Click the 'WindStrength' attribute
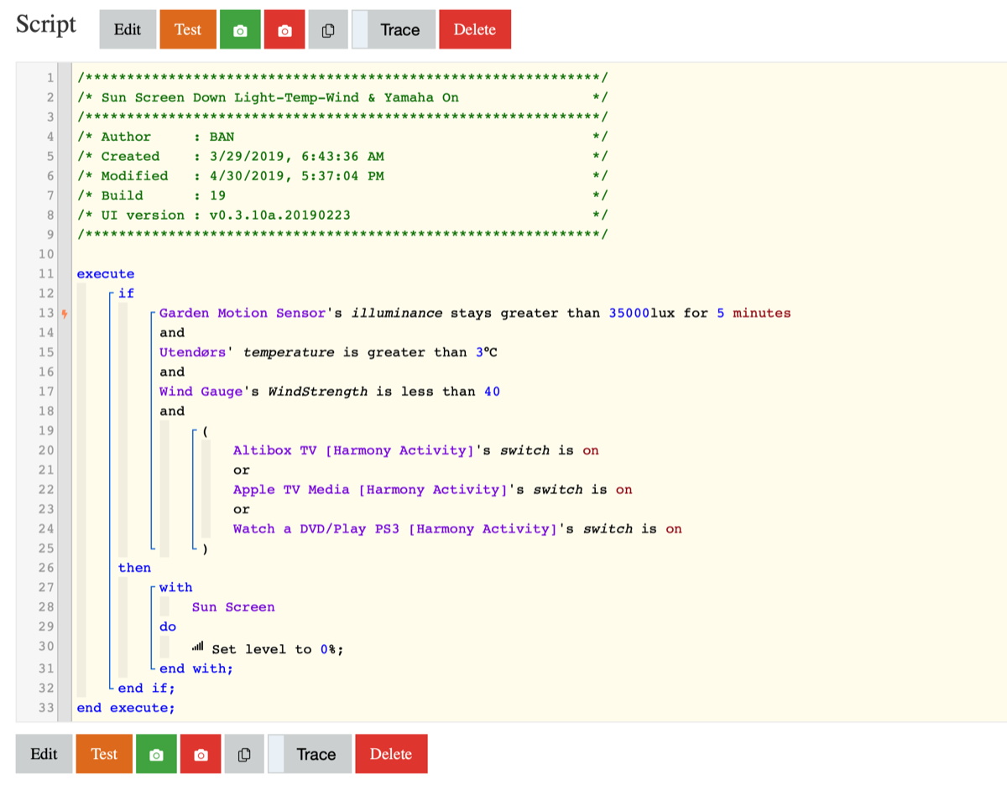 (x=317, y=392)
